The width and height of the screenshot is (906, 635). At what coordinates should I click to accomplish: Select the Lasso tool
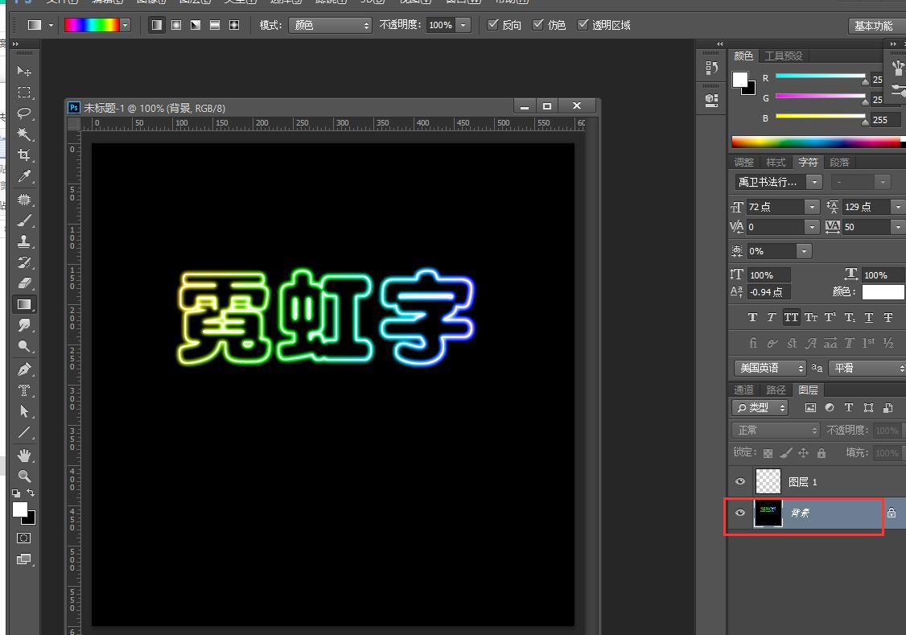click(x=25, y=113)
